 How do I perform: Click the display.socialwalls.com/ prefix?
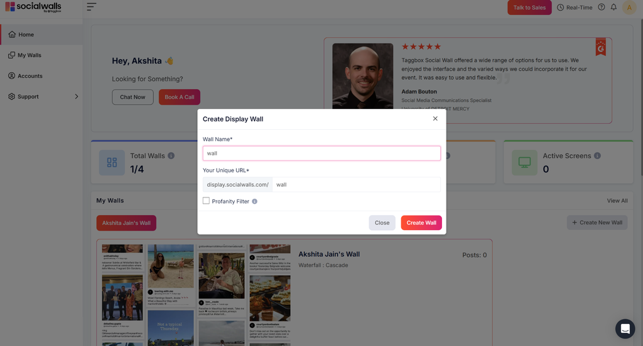pyautogui.click(x=237, y=185)
